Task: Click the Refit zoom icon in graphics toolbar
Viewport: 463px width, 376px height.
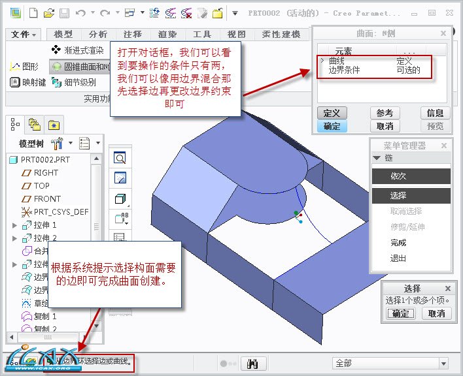Action: click(120, 158)
